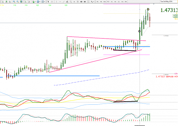
Task: Switch to H1 timeframe
Action: (112, 2)
